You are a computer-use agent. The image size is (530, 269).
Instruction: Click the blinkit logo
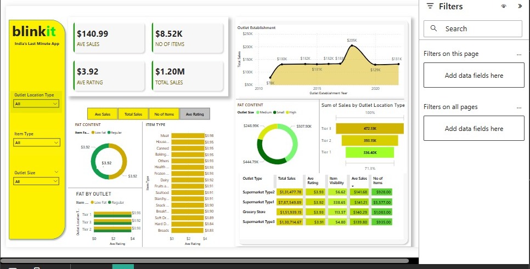(x=34, y=31)
